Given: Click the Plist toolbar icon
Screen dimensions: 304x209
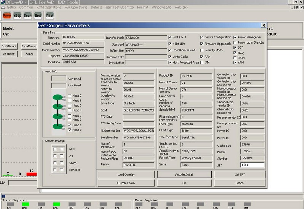Looking at the screenshot, I should 49,16.
